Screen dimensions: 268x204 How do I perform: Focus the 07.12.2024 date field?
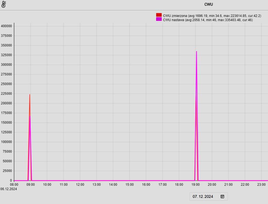203,196
